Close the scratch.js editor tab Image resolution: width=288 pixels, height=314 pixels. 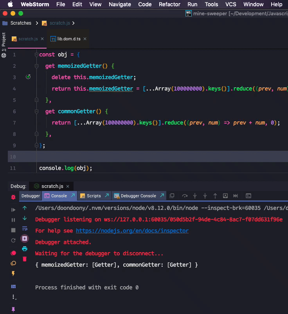(x=42, y=39)
